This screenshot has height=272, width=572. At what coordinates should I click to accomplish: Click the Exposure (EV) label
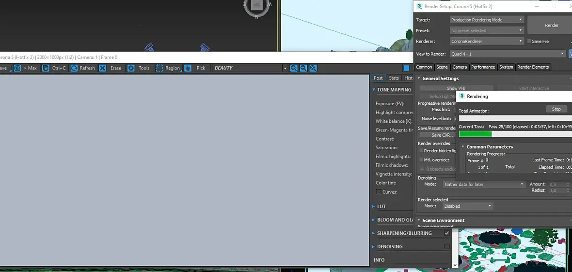tap(390, 104)
